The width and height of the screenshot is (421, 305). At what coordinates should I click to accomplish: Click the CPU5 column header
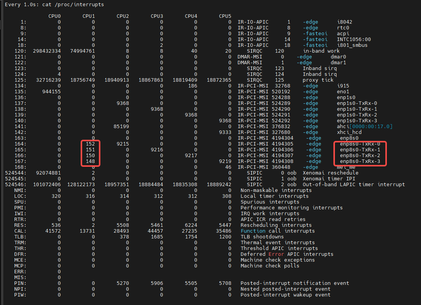point(225,16)
